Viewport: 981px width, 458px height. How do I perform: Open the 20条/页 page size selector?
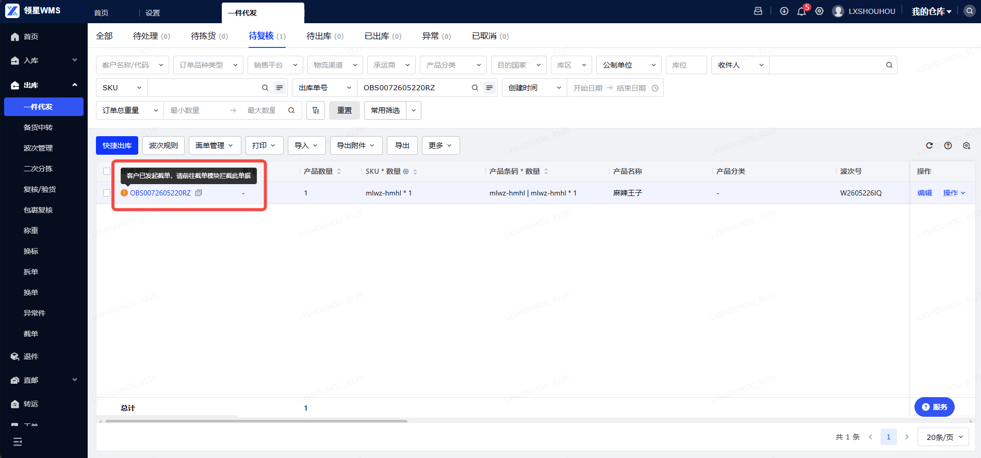(943, 437)
